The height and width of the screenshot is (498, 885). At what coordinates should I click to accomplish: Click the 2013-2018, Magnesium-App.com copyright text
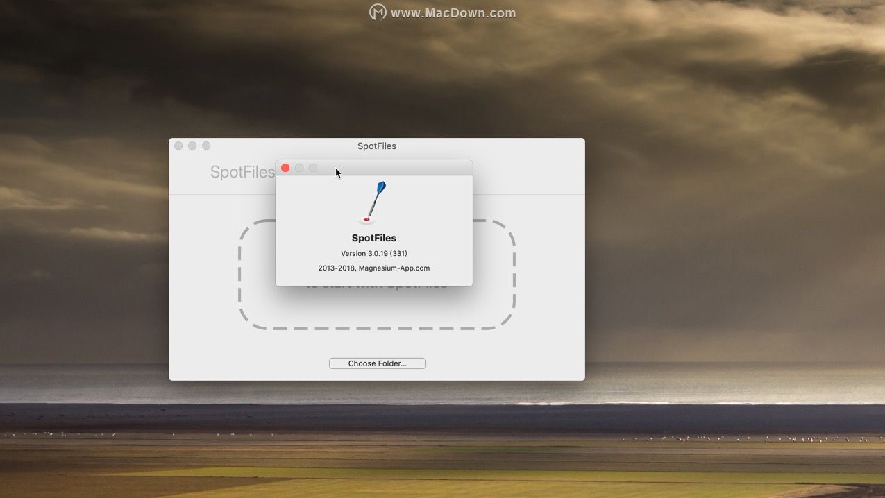pyautogui.click(x=374, y=268)
